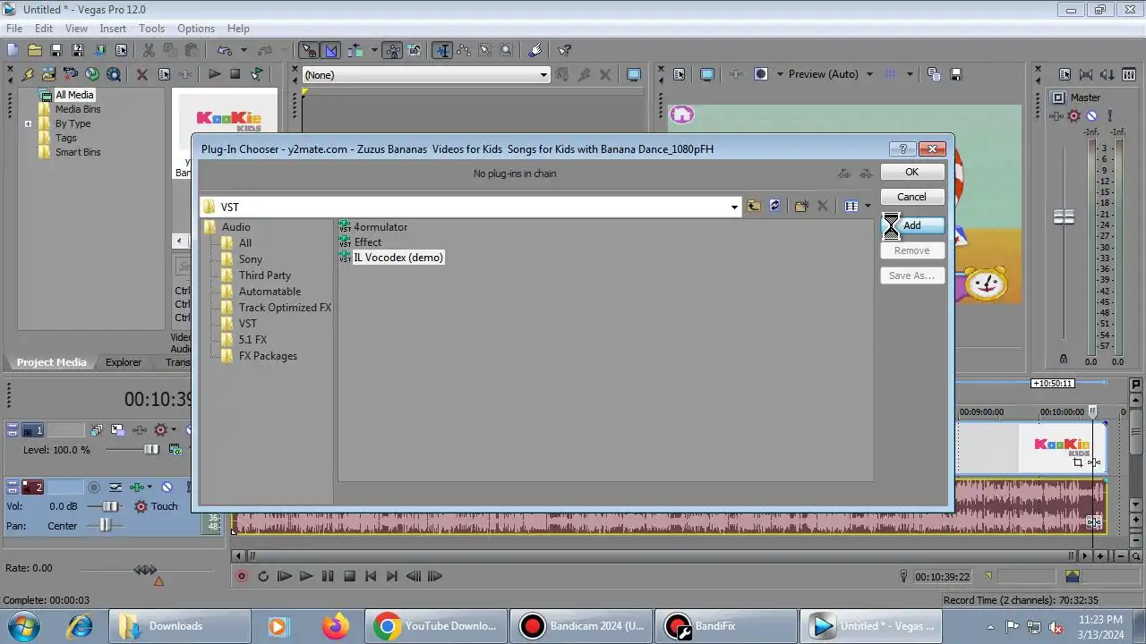Cancel the Plug-In Chooser dialog
This screenshot has height=644, width=1146.
pyautogui.click(x=911, y=197)
